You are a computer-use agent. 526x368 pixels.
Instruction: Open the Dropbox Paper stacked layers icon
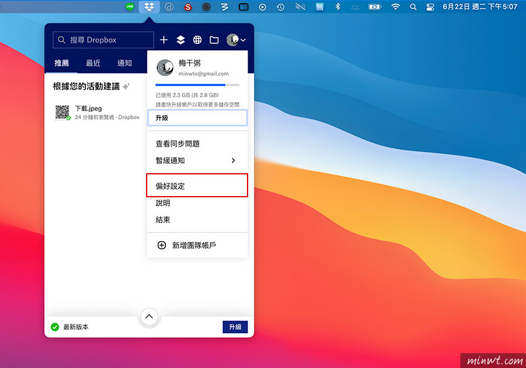(181, 40)
